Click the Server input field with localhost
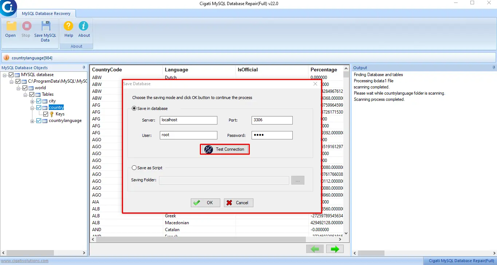The width and height of the screenshot is (497, 265). point(189,120)
